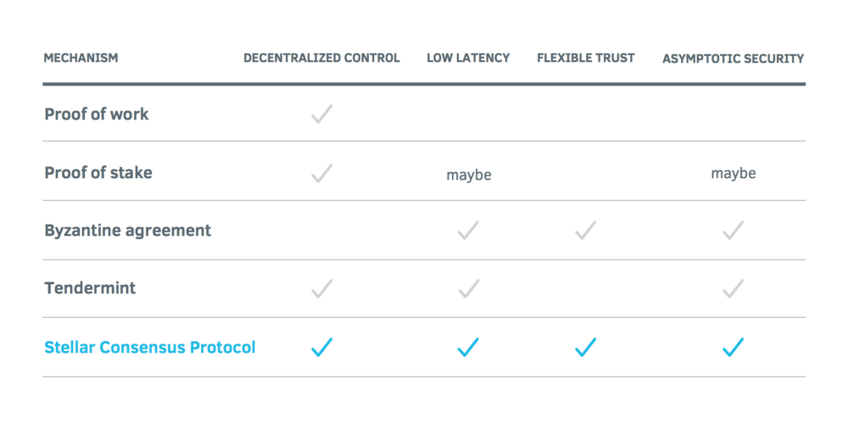Click the Proof of stake row label
848x424 pixels.
(98, 172)
